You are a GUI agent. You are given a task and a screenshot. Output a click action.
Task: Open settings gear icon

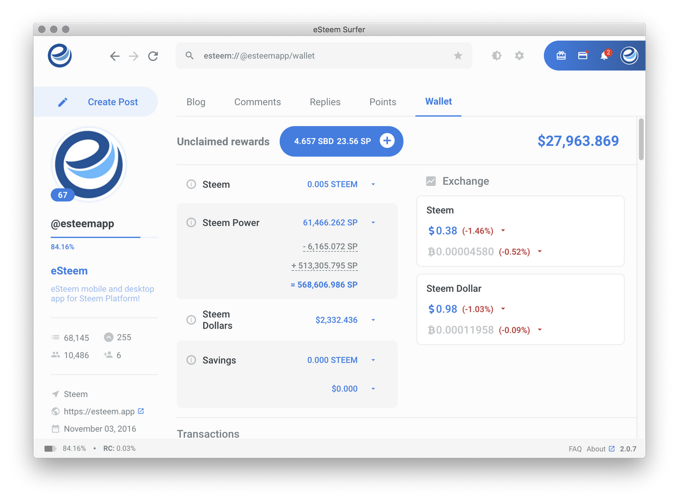[519, 56]
